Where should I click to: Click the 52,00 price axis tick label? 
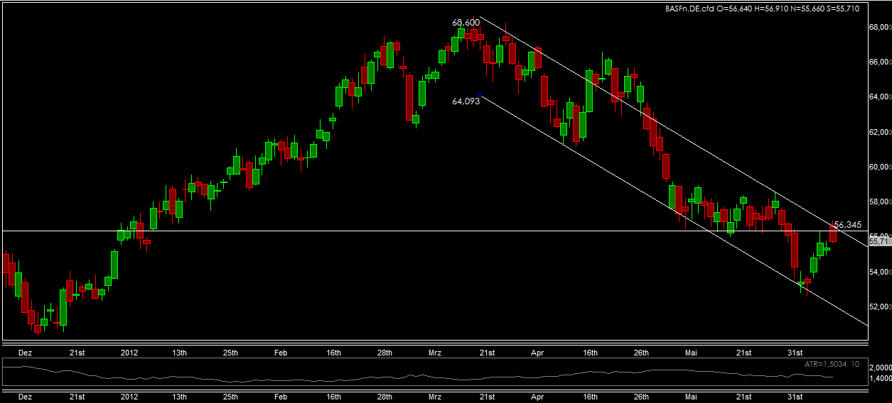(x=880, y=307)
